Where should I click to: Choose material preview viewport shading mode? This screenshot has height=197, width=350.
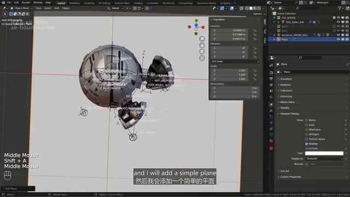tap(255, 8)
